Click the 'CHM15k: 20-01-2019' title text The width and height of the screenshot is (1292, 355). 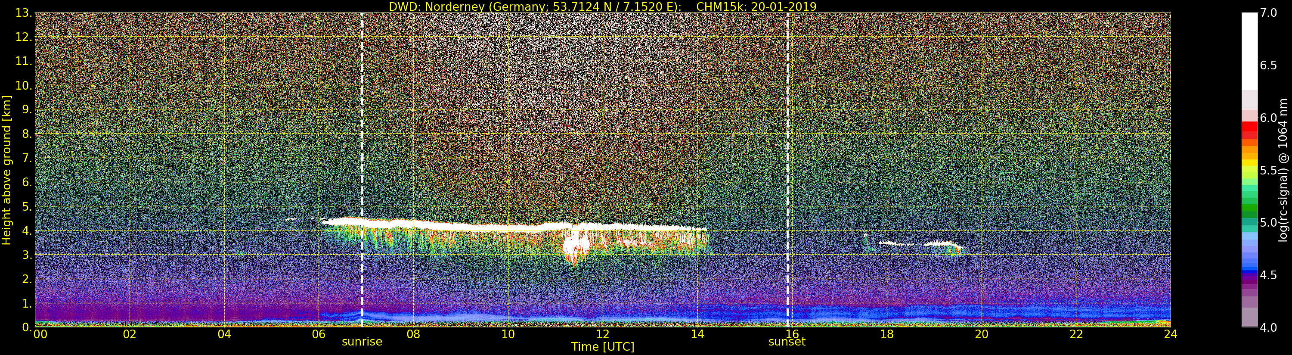click(x=756, y=6)
